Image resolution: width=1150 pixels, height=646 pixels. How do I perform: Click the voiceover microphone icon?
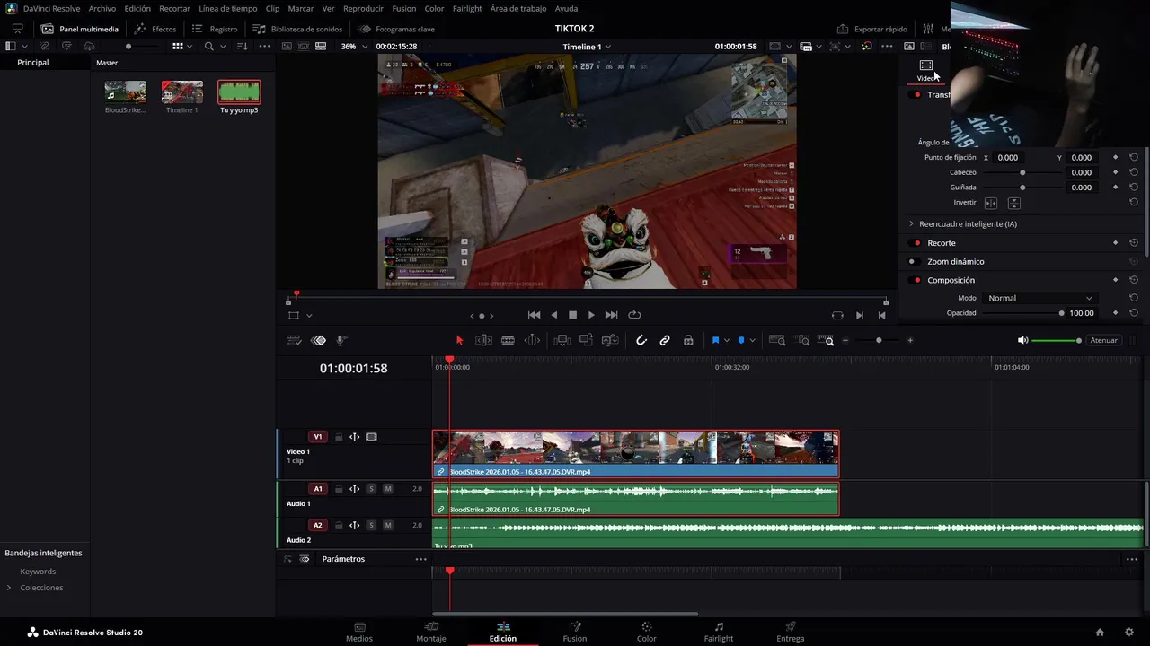coord(341,340)
